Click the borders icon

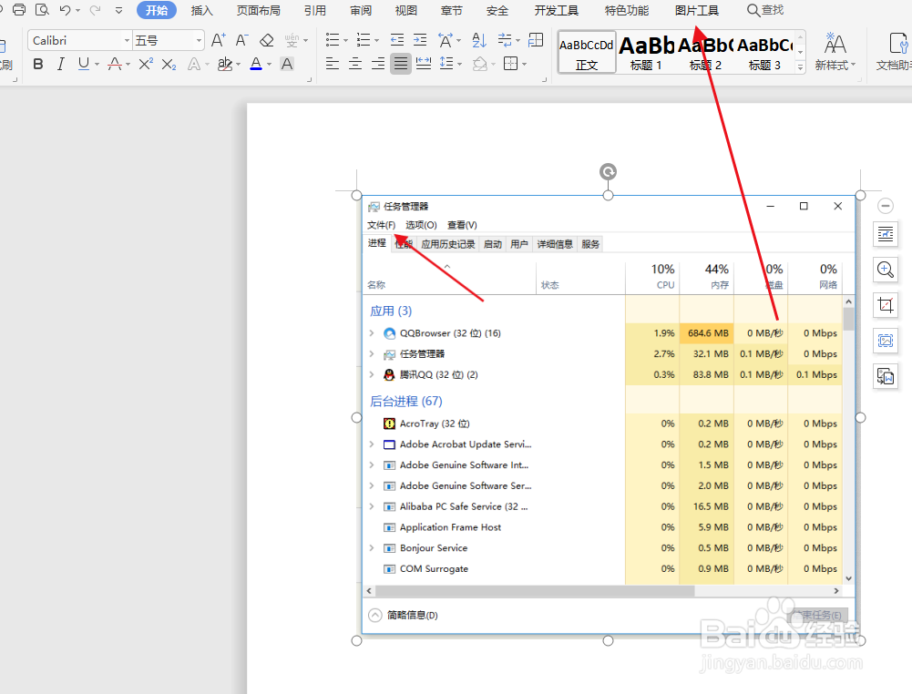[511, 64]
